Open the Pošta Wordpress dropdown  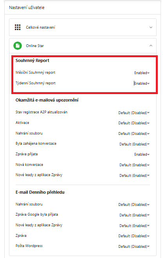tap(134, 247)
